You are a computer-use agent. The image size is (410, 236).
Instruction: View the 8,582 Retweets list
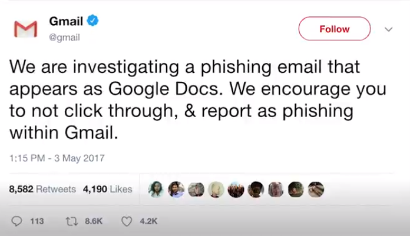click(x=42, y=189)
